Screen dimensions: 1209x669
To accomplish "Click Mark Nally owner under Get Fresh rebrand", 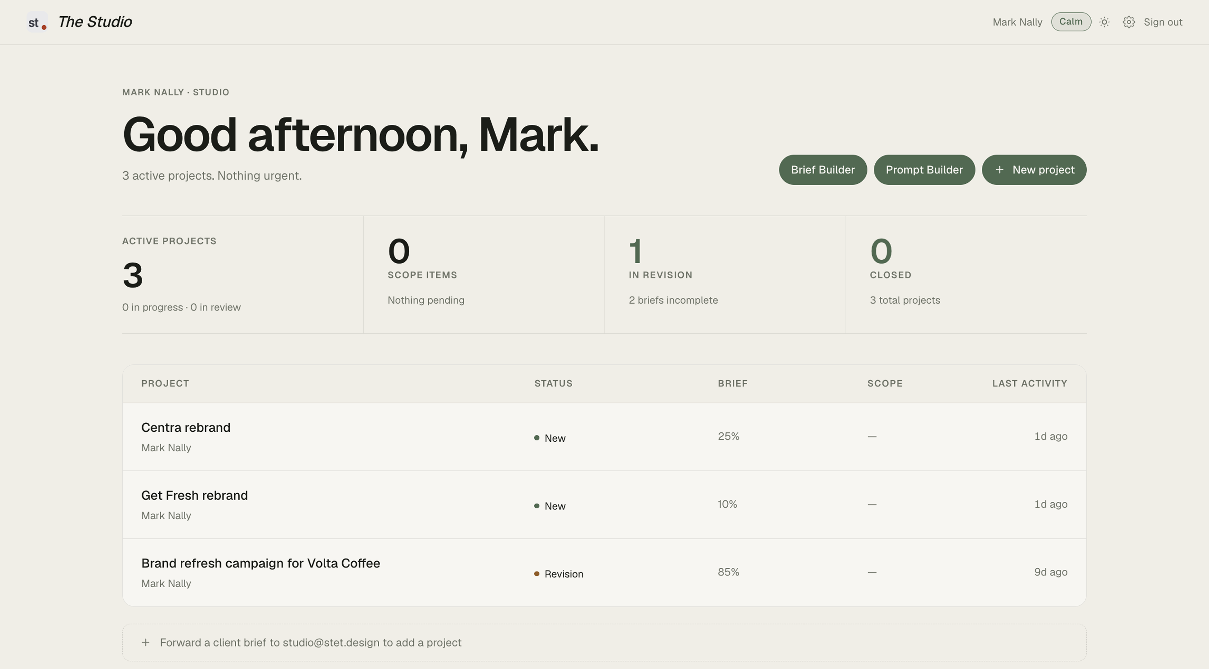I will coord(166,516).
